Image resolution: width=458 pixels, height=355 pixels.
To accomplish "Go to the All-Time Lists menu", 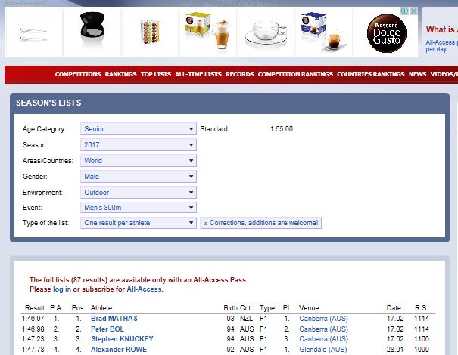I will [198, 75].
